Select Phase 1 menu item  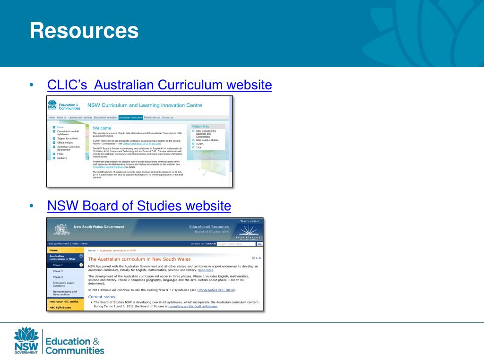(x=65, y=265)
